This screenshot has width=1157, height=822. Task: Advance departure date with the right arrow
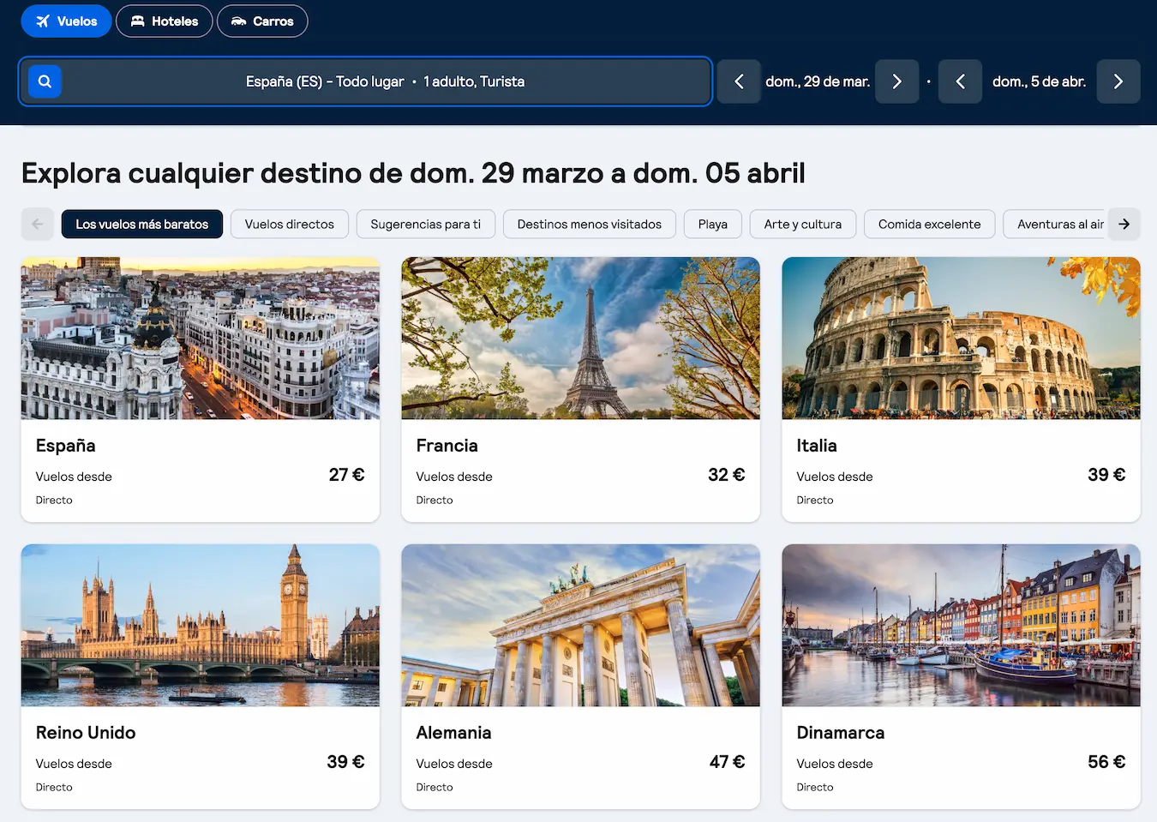click(896, 81)
